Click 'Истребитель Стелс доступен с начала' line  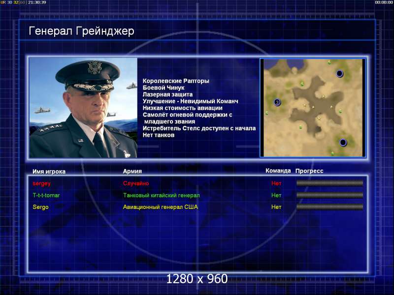click(x=199, y=128)
